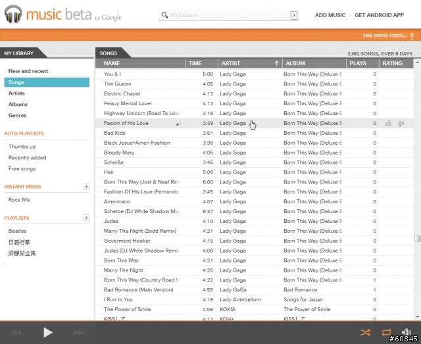Open Albums view
Image resolution: width=421 pixels, height=344 pixels.
point(18,104)
